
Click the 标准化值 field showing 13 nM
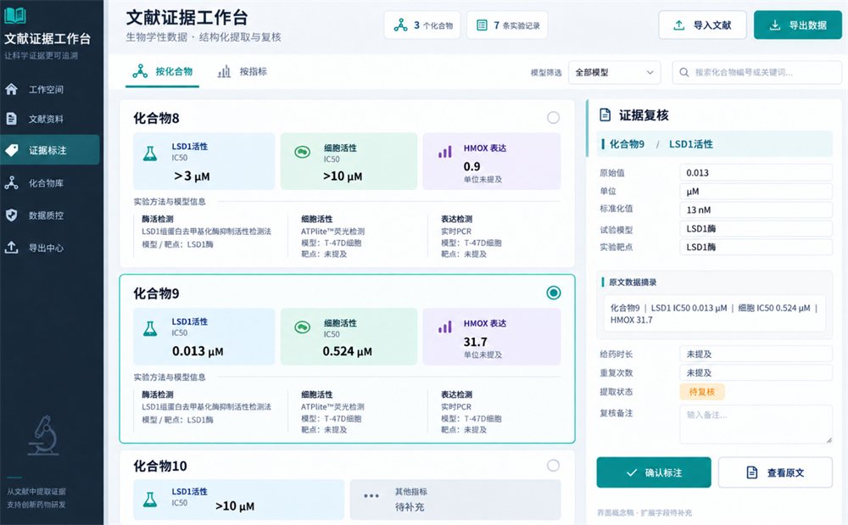point(756,209)
